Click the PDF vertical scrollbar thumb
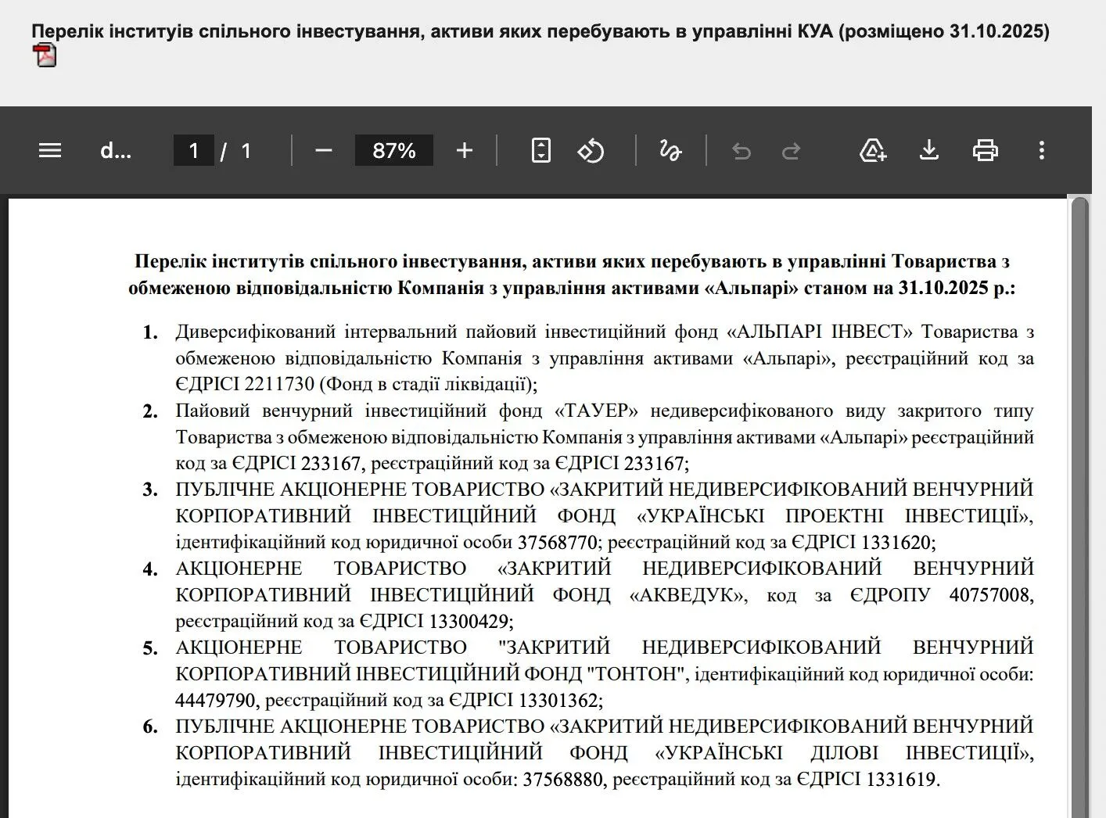Viewport: 1106px width, 818px height. pos(1080,508)
